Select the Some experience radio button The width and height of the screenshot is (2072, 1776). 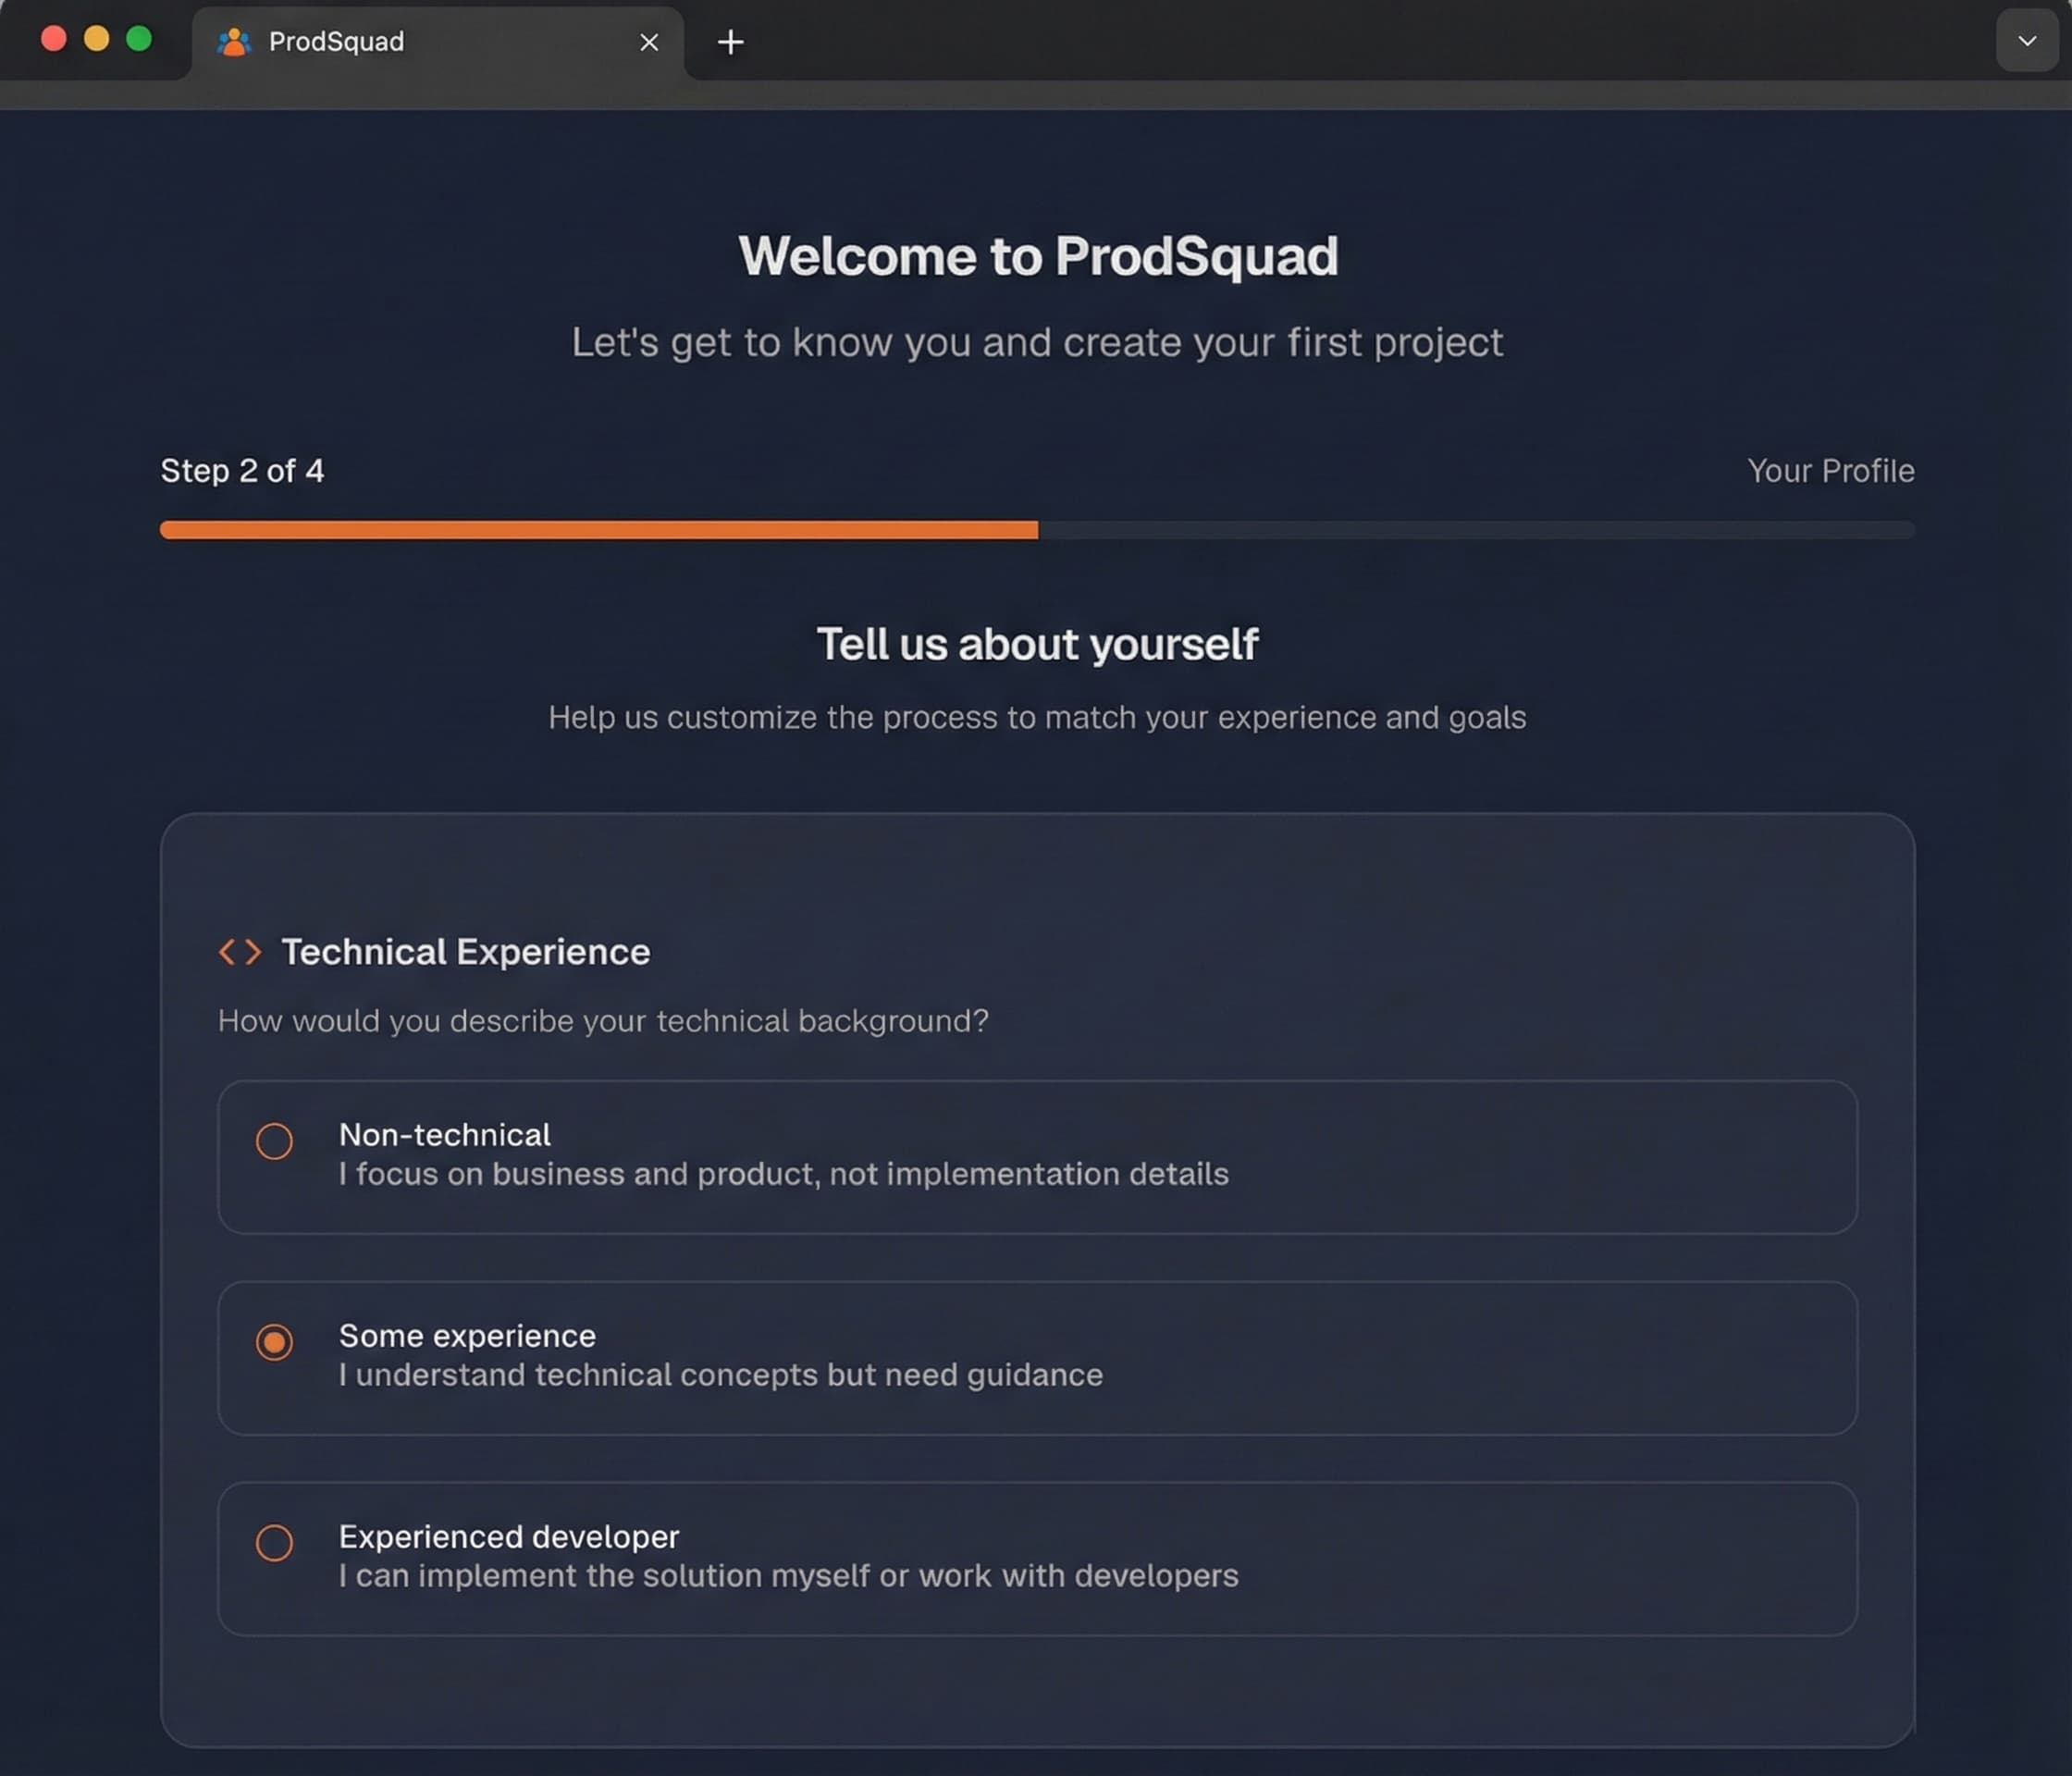pos(274,1342)
